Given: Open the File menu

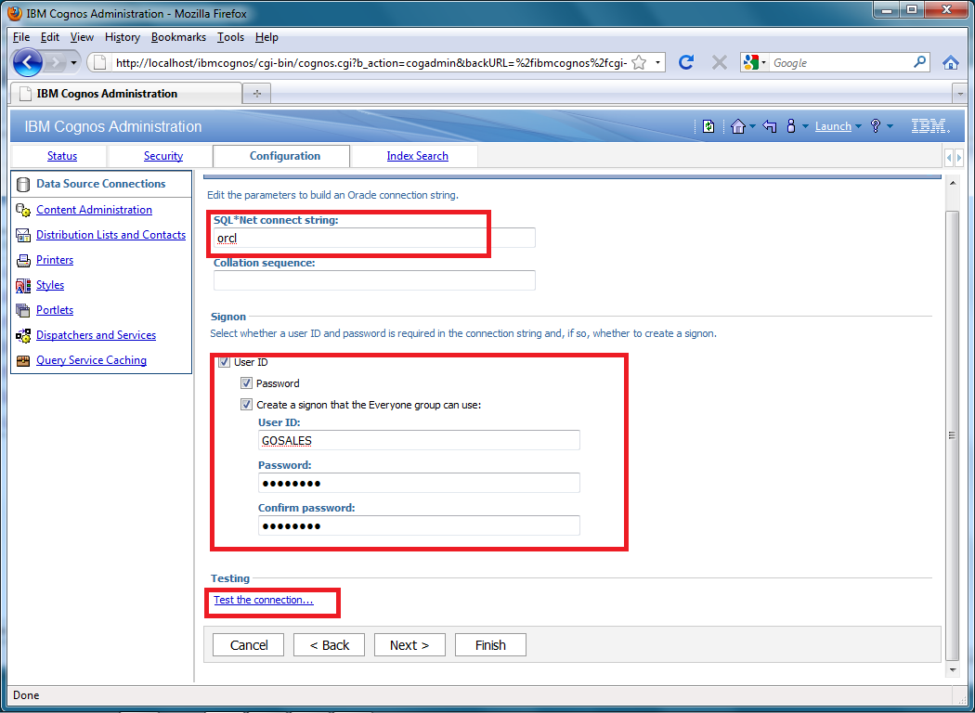Looking at the screenshot, I should (x=21, y=37).
